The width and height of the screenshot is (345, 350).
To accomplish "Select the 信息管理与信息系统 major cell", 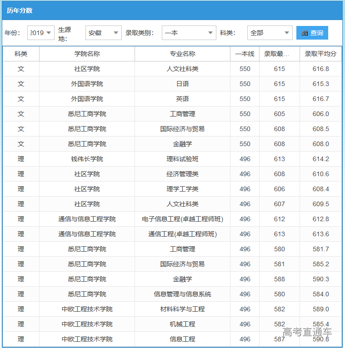I will point(182,294).
